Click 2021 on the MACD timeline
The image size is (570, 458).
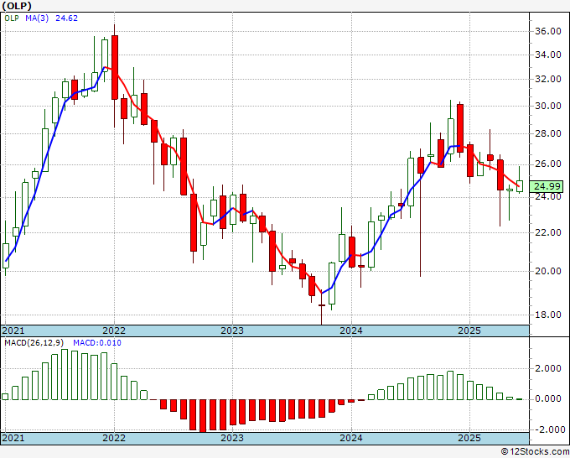click(13, 438)
